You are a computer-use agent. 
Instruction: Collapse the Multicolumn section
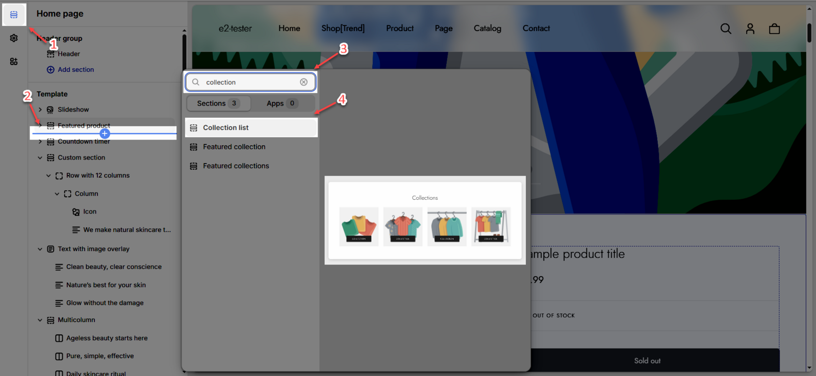(x=40, y=320)
